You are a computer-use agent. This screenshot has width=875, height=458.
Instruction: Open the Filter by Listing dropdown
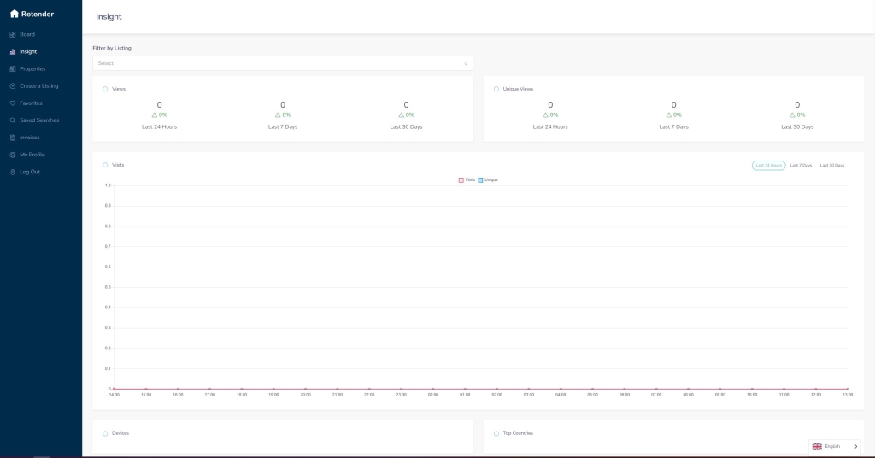tap(282, 63)
